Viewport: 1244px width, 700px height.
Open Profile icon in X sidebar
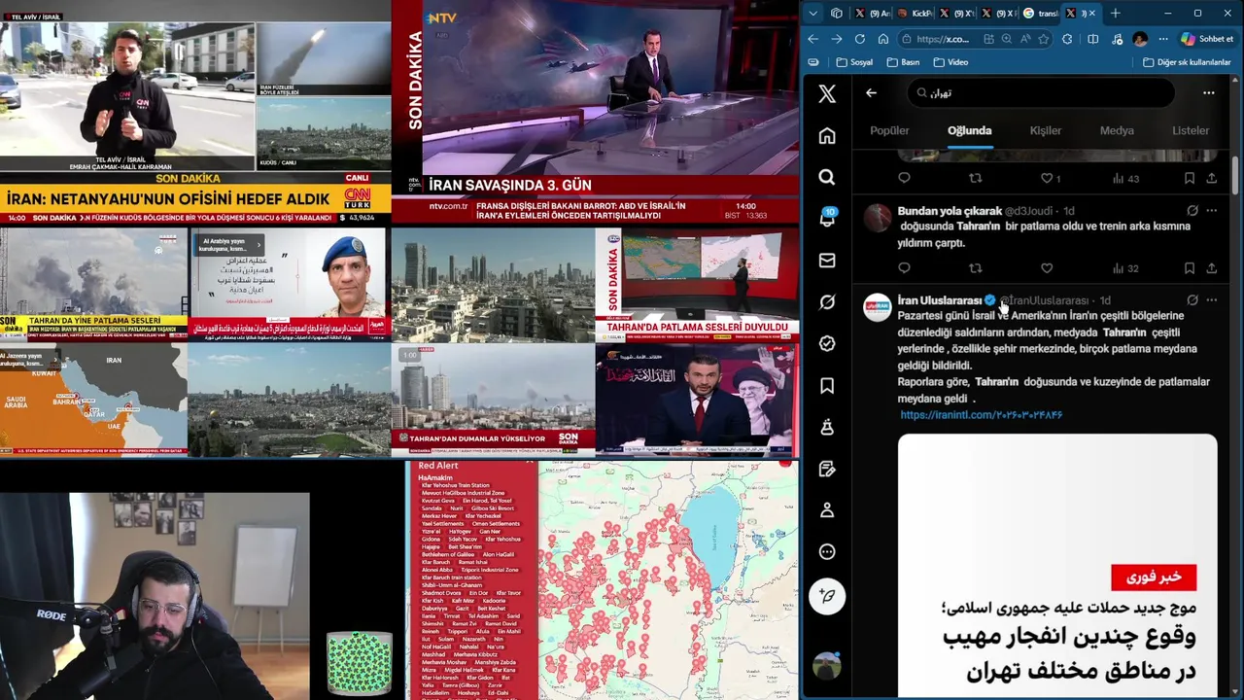coord(827,510)
